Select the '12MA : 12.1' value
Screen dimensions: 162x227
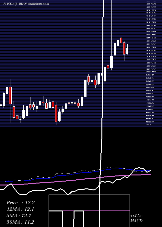click(20, 209)
